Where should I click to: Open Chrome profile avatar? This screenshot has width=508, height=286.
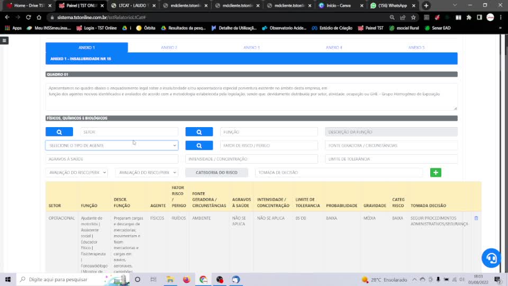pos(490,17)
